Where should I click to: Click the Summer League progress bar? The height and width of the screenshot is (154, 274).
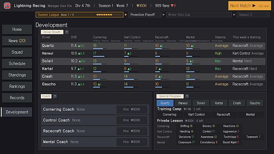click(109, 15)
